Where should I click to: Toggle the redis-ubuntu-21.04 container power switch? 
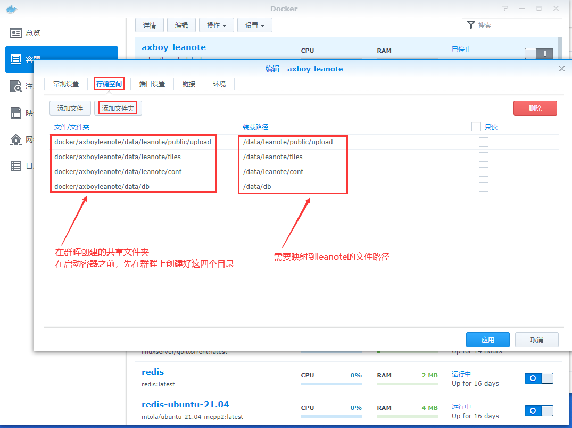tap(539, 411)
